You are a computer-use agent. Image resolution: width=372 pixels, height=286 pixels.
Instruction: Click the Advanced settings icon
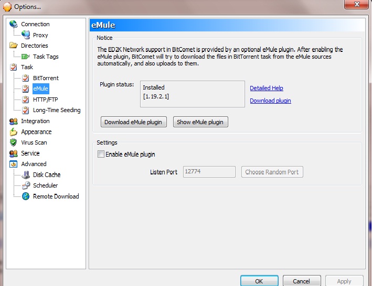point(14,164)
